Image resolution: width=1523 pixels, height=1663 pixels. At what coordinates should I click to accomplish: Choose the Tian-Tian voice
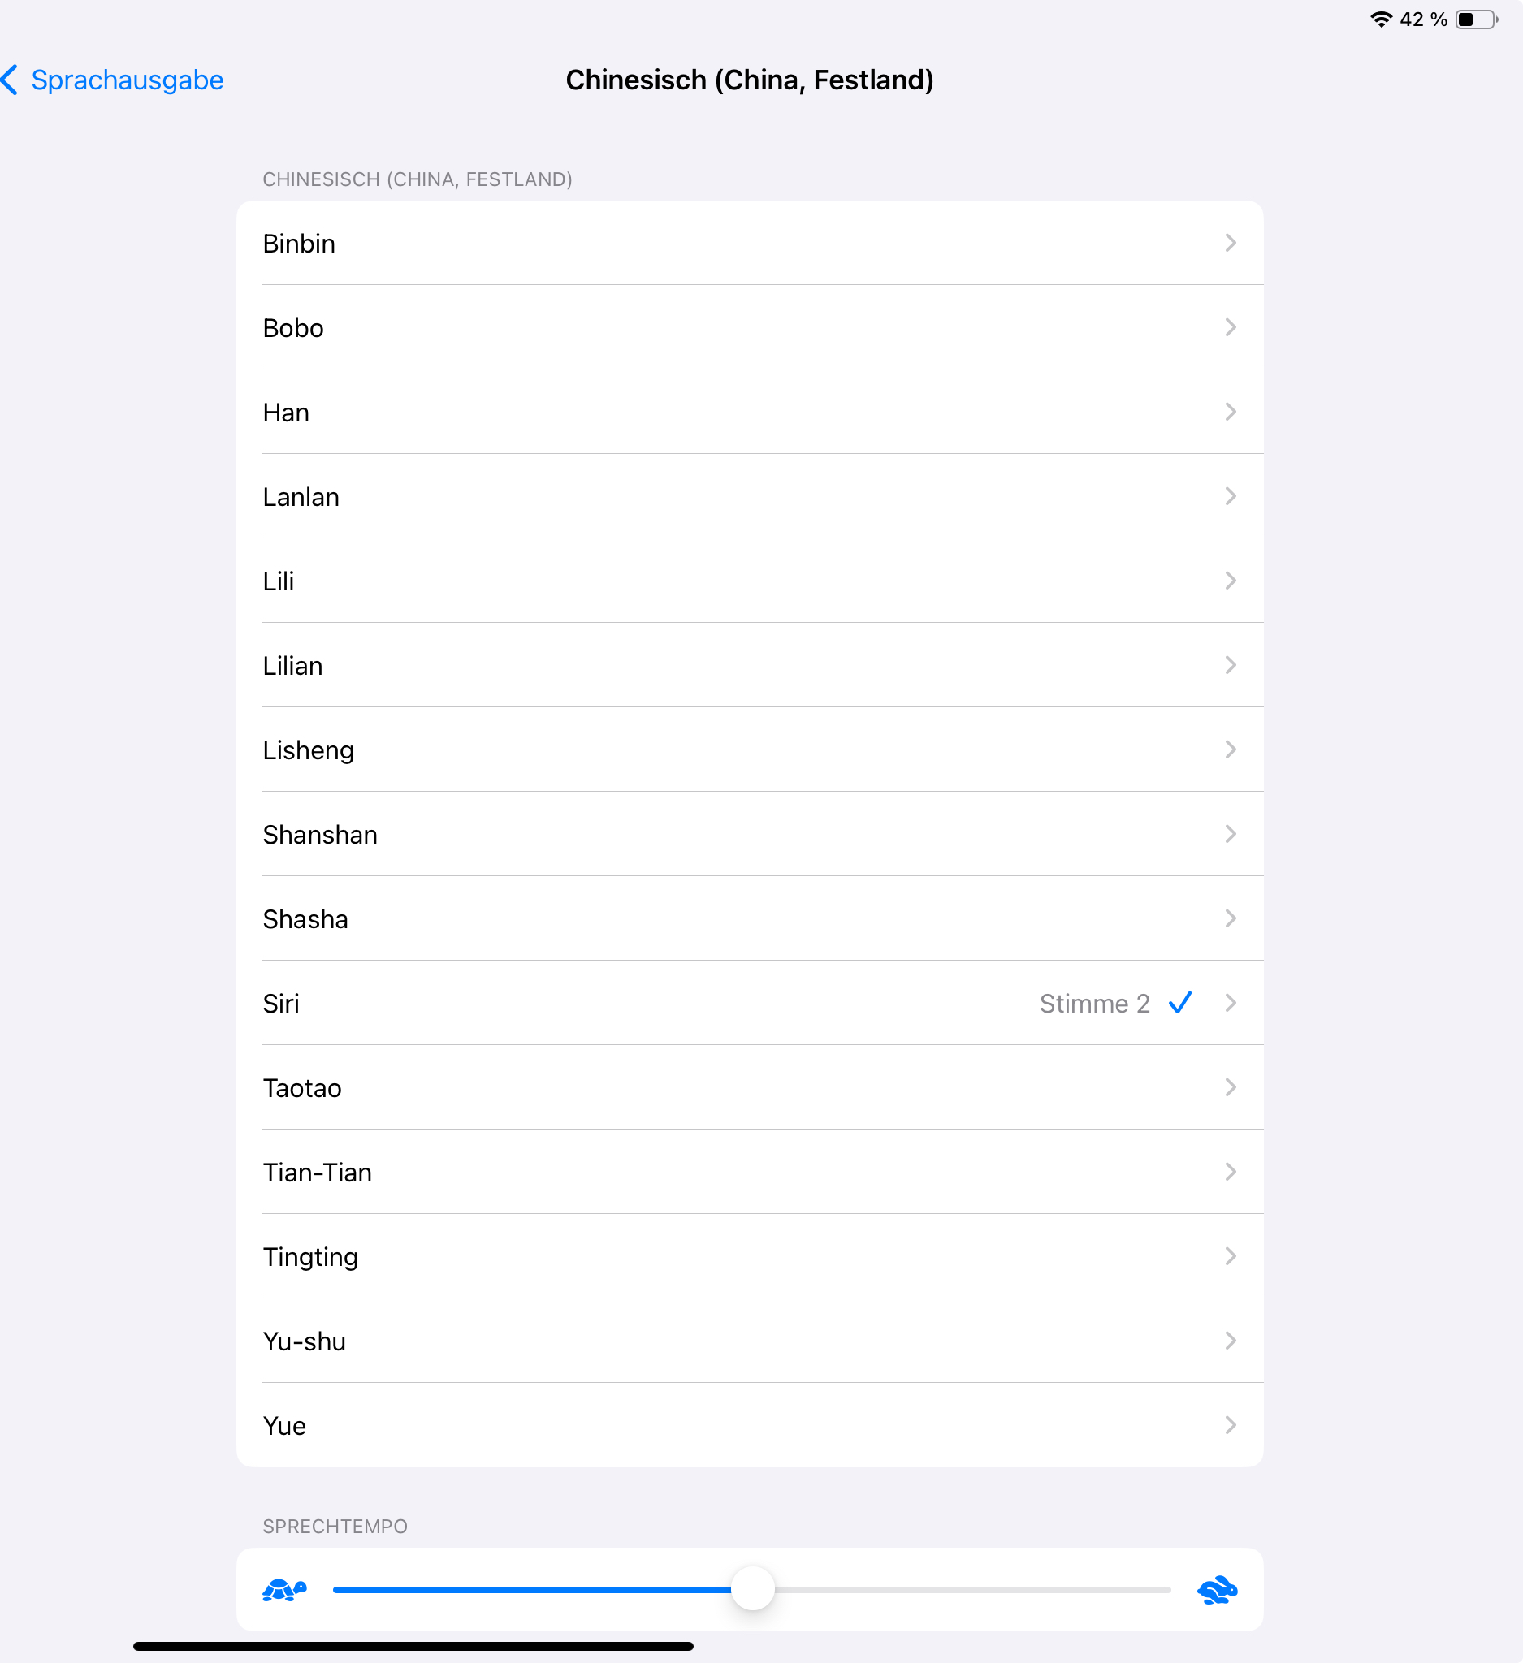749,1172
